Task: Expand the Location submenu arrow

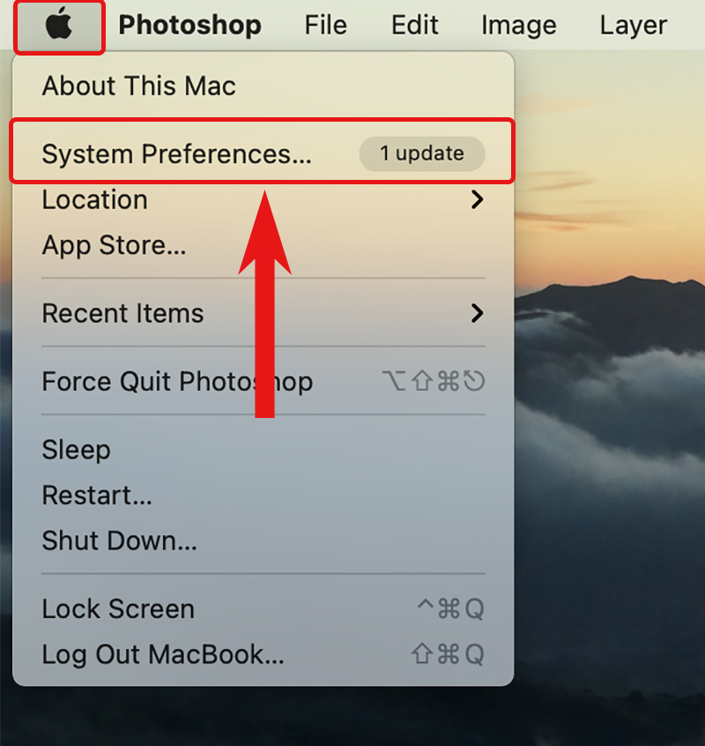Action: pos(477,200)
